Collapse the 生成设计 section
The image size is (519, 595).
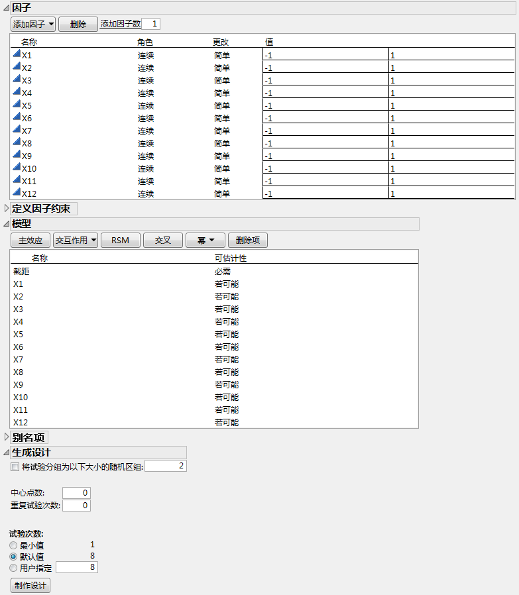6,453
